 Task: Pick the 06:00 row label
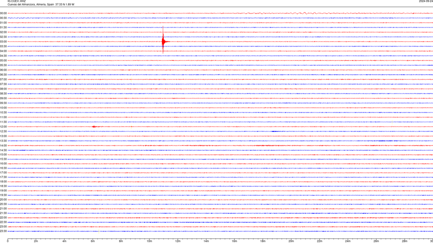[3, 70]
